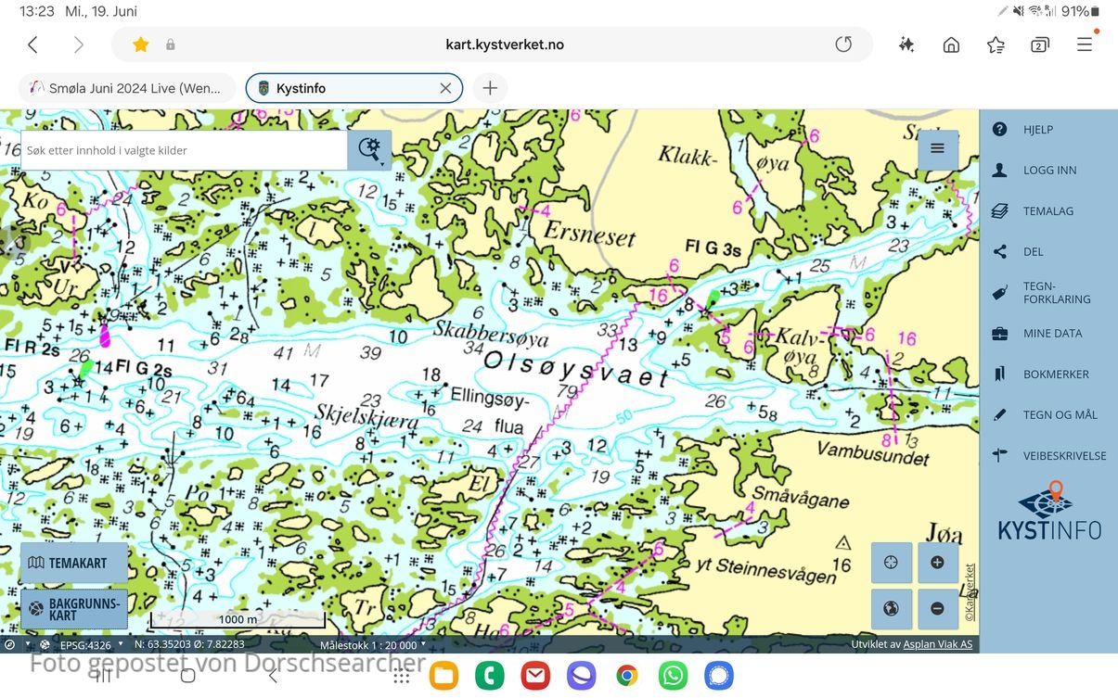
Task: Click the Temakart button
Action: [x=74, y=563]
